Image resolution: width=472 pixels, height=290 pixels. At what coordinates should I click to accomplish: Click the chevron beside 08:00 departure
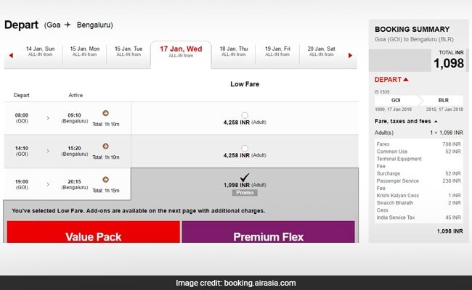tap(48, 118)
